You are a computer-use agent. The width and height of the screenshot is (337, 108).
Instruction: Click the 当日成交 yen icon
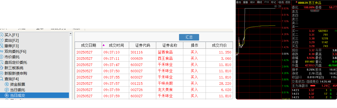[x=7, y=95]
